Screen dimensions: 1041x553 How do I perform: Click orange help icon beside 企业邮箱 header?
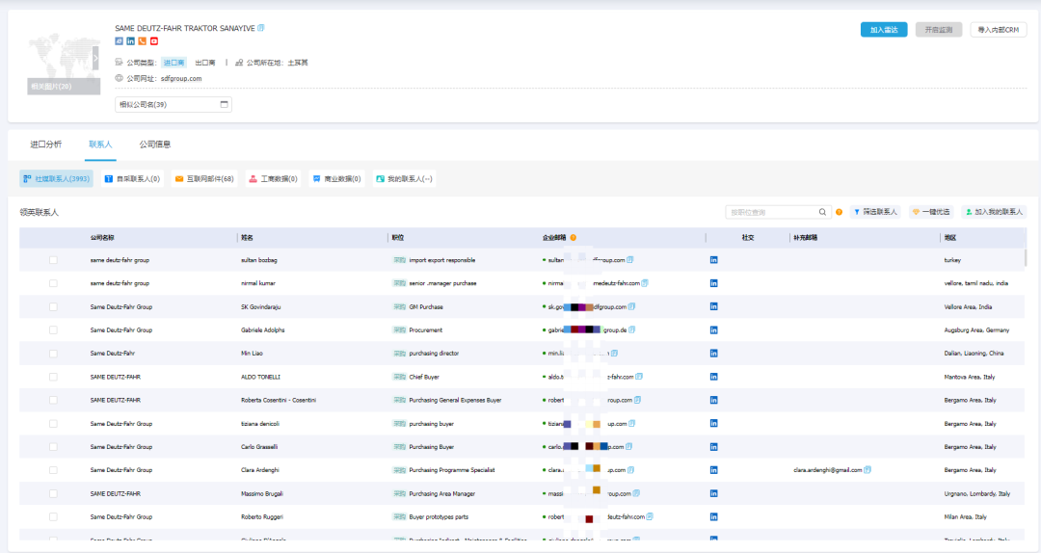[x=574, y=237]
